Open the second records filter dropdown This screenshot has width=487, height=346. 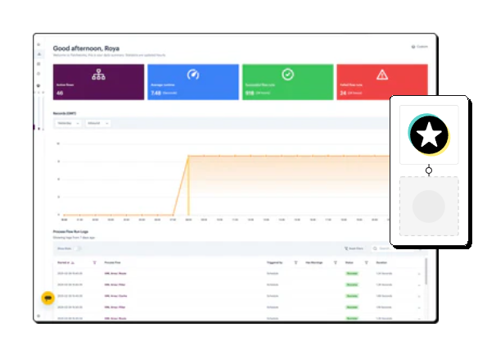(97, 123)
